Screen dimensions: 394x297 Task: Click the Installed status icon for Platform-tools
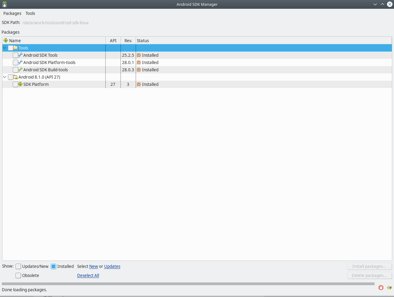(139, 62)
